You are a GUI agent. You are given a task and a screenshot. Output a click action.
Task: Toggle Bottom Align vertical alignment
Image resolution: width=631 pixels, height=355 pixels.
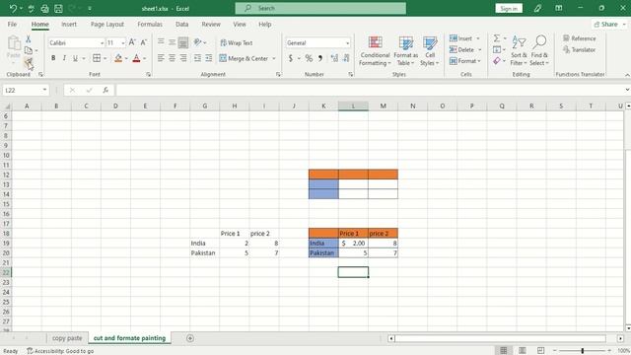(183, 41)
